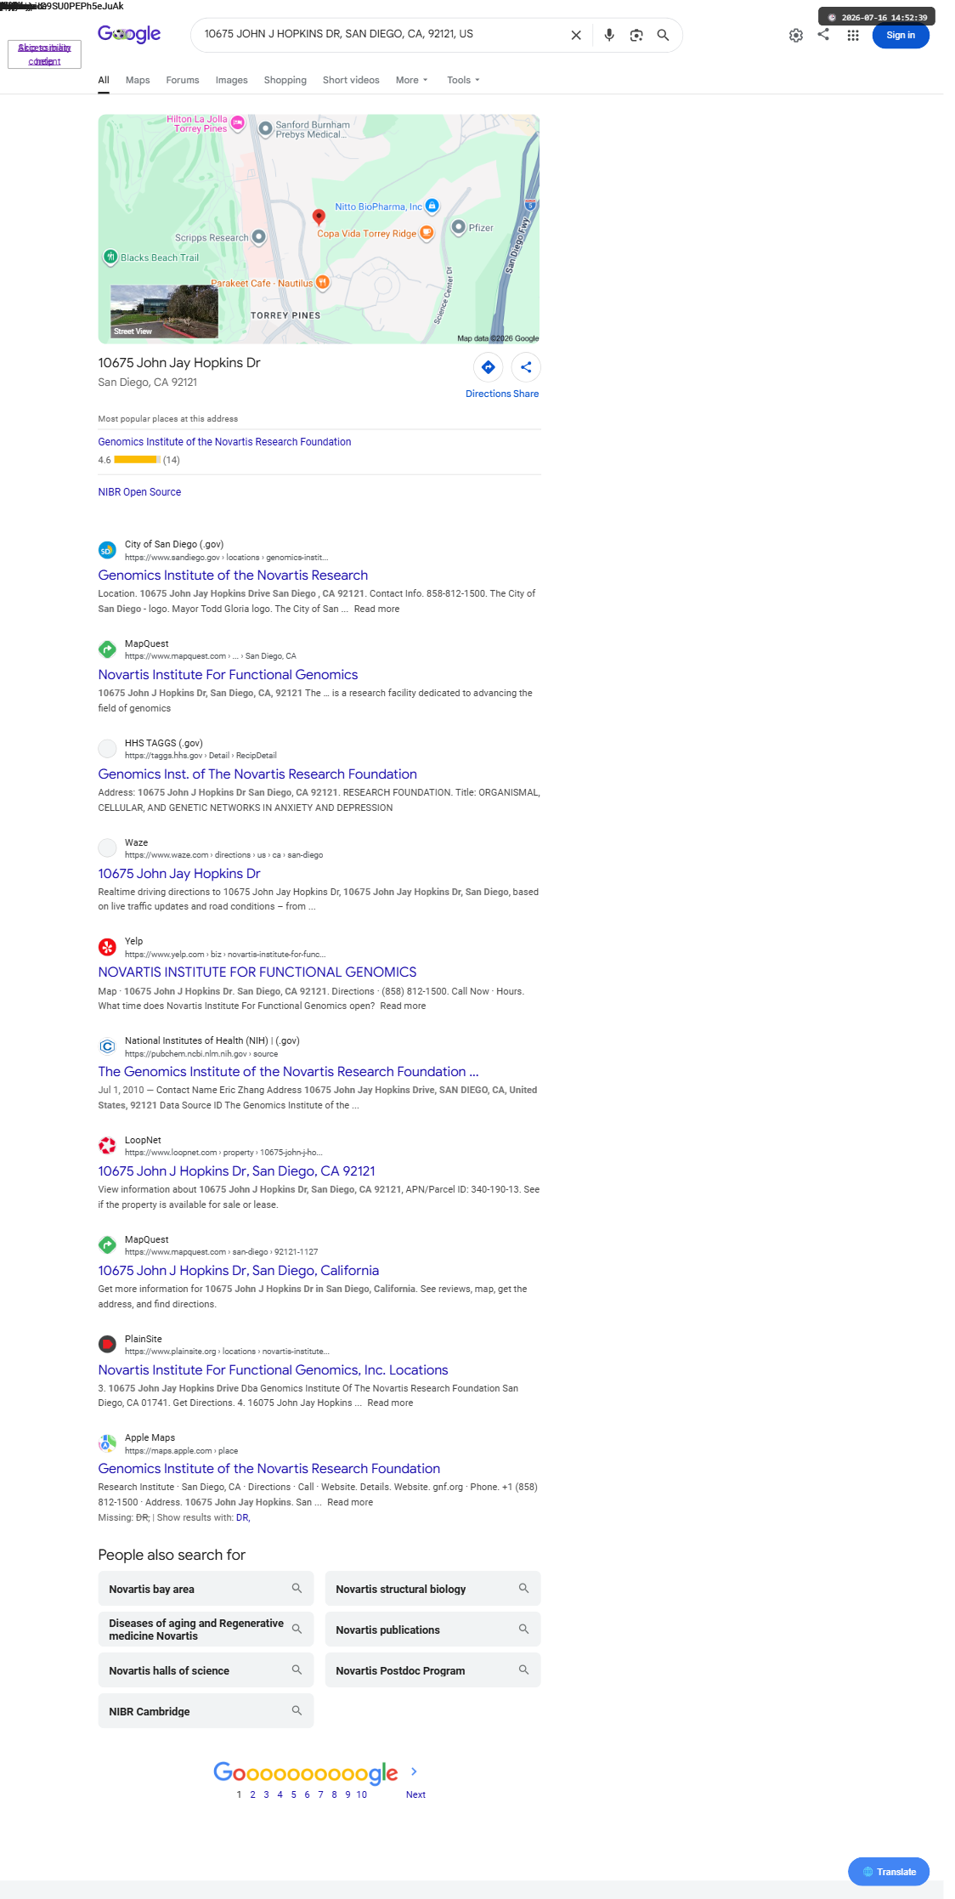This screenshot has height=1899, width=955.
Task: Switch to the Maps tab
Action: [x=138, y=80]
